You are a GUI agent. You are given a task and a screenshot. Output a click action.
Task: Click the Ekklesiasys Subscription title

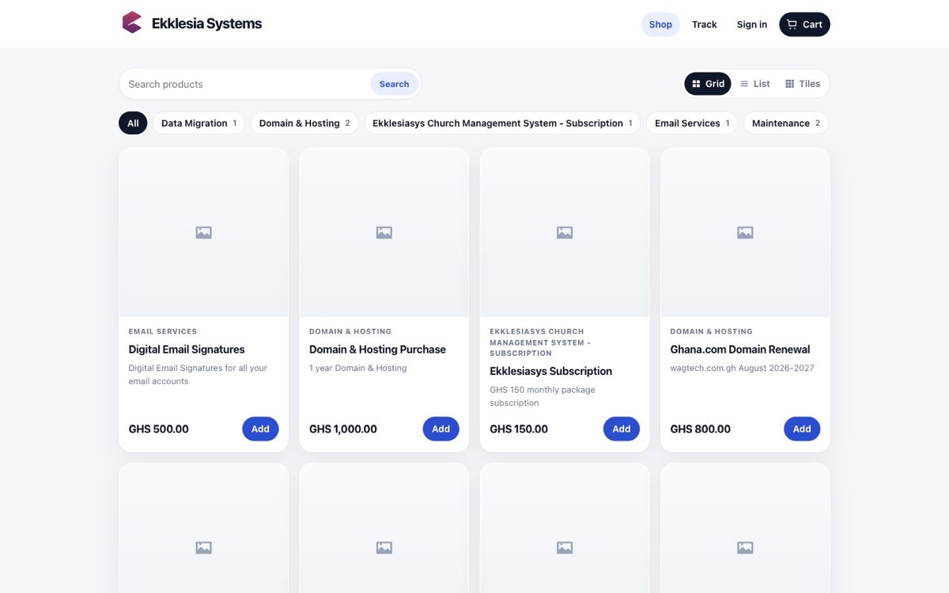[550, 371]
